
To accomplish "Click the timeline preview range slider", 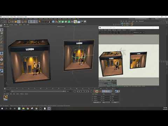I will coord(38,91).
